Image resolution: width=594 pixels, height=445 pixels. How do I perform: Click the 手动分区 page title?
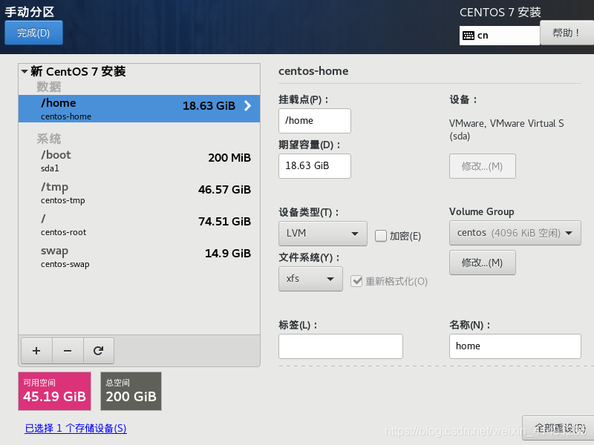pyautogui.click(x=30, y=12)
